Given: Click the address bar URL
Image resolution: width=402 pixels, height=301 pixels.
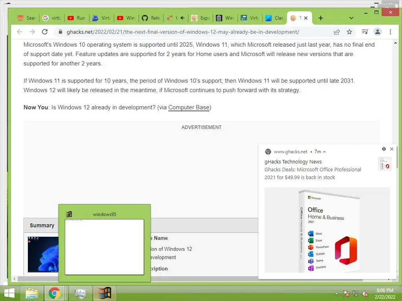Looking at the screenshot, I should pyautogui.click(x=183, y=32).
